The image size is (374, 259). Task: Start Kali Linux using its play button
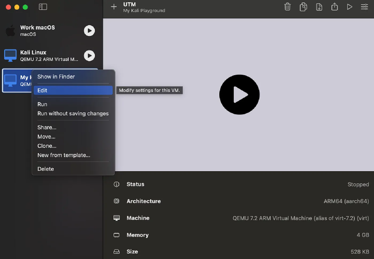pyautogui.click(x=89, y=56)
